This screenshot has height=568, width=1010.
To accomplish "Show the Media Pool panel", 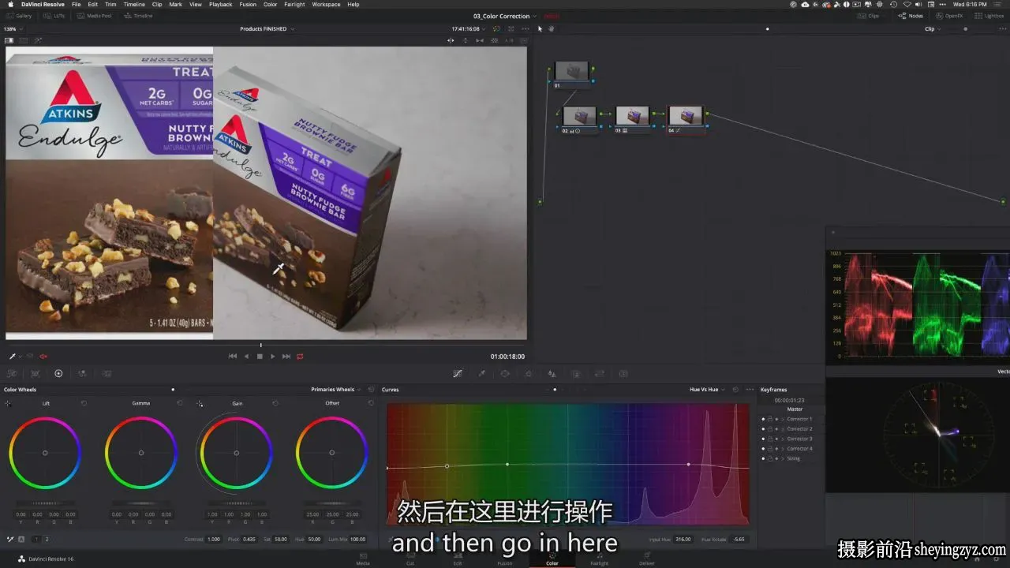I will pos(95,16).
